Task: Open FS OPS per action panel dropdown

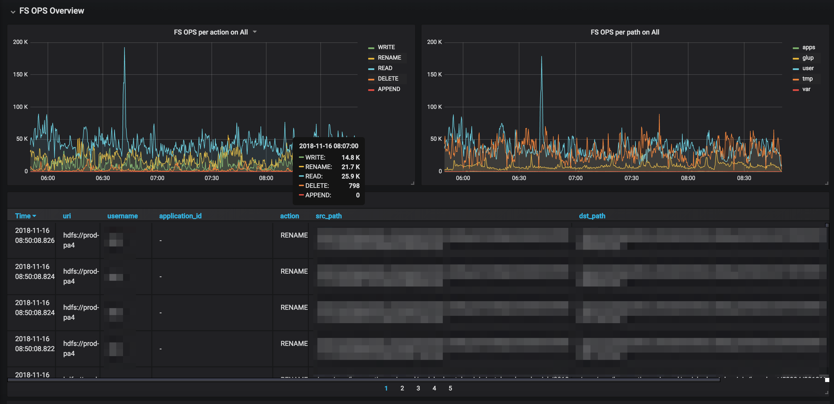Action: 255,32
